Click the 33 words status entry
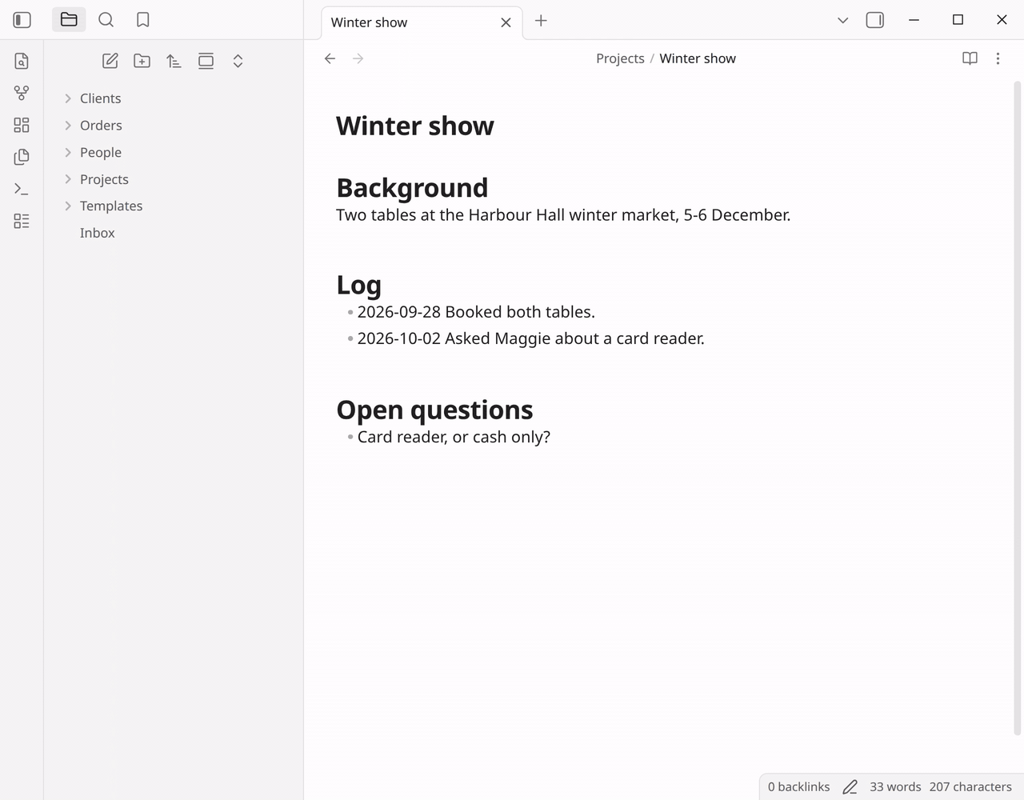The width and height of the screenshot is (1024, 800). pyautogui.click(x=895, y=787)
